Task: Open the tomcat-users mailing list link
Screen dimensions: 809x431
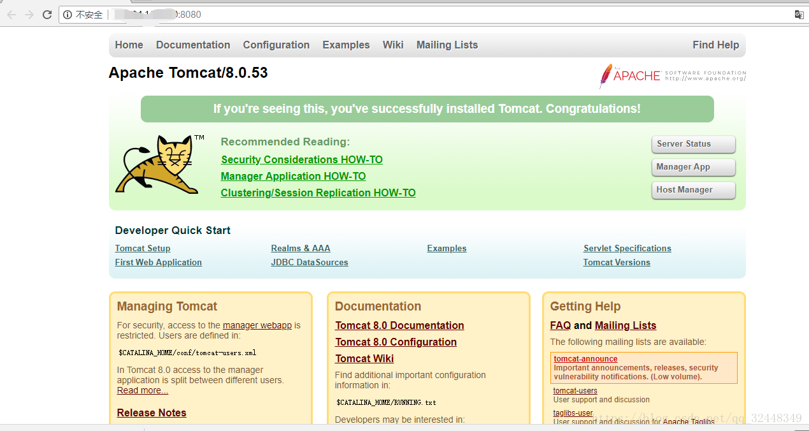Action: (575, 391)
